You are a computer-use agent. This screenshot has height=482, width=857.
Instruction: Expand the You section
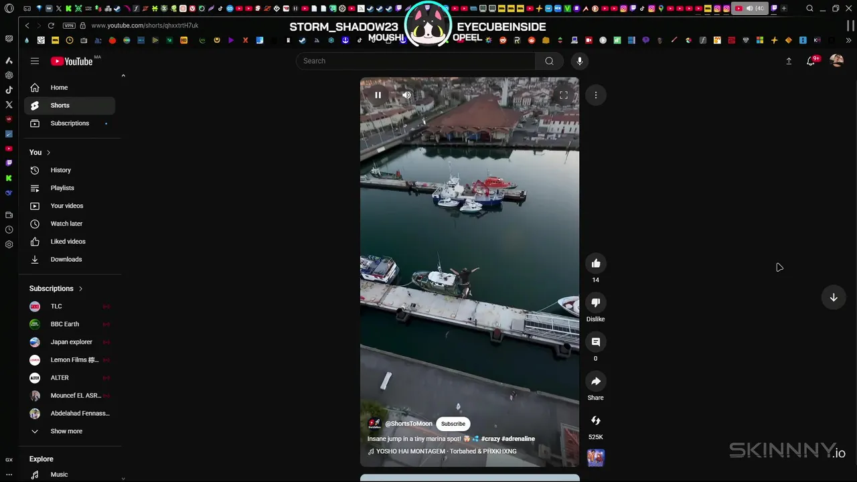point(40,153)
